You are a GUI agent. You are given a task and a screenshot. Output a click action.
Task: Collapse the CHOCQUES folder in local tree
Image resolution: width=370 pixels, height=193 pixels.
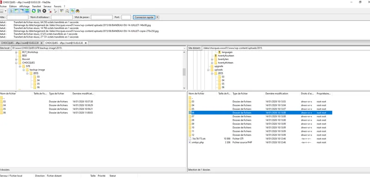coord(16,63)
